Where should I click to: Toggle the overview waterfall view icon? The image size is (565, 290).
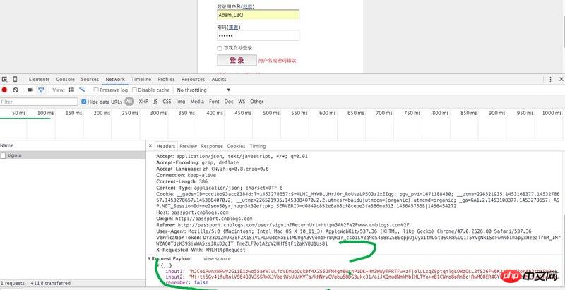pos(83,90)
